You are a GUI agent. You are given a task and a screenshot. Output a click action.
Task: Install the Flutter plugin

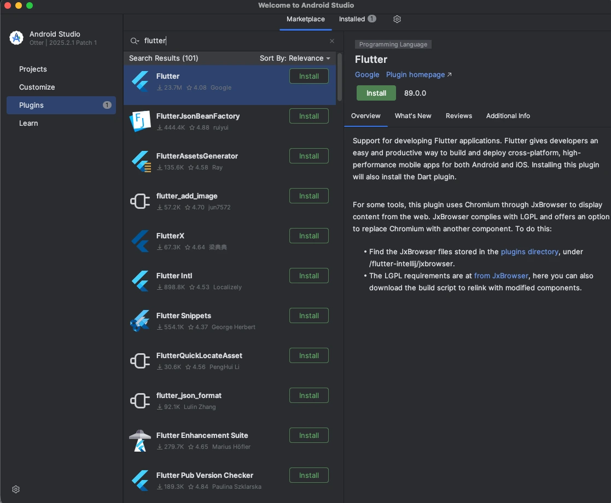[x=376, y=93]
